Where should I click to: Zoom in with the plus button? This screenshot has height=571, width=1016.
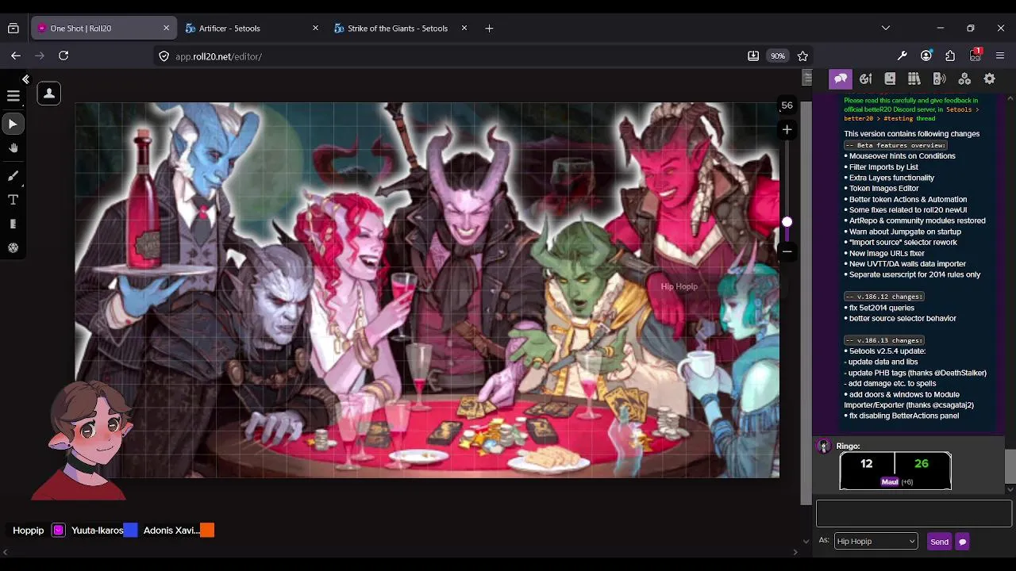point(787,129)
